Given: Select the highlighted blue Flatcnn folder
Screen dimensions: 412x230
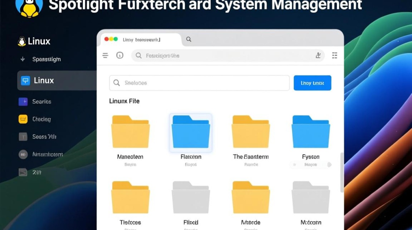Looking at the screenshot, I should (191, 132).
